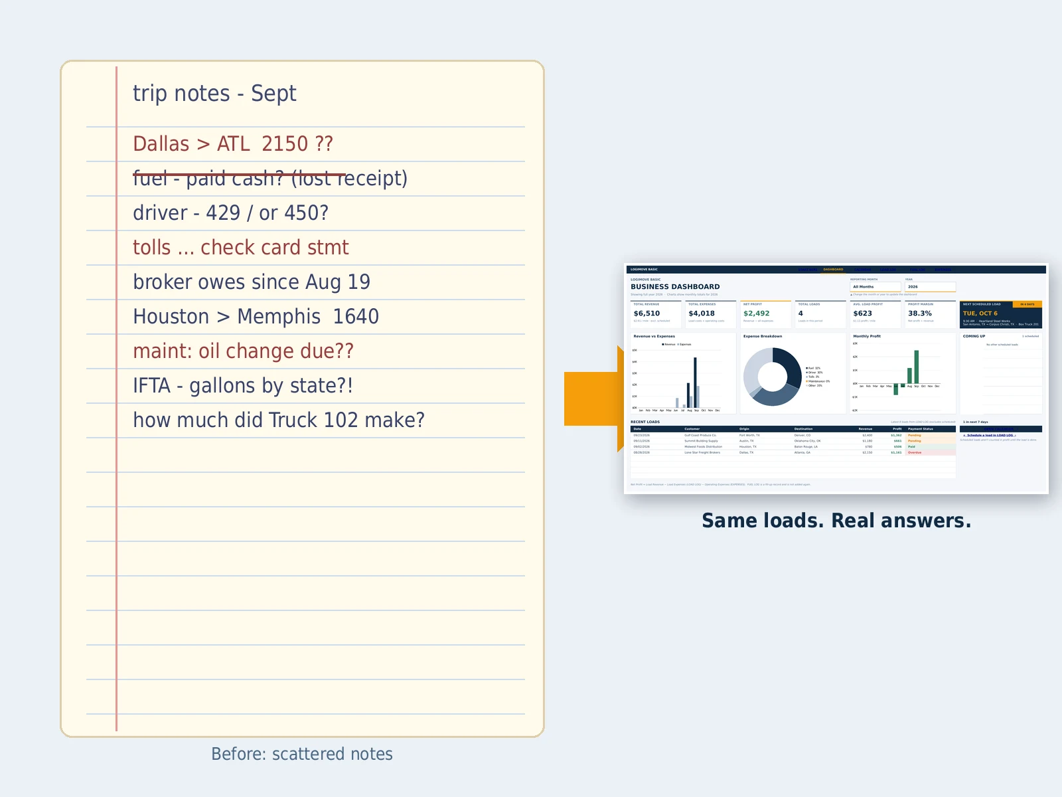Click the 'driver - 429 / or 450?' note
This screenshot has height=797, width=1062.
coord(230,213)
